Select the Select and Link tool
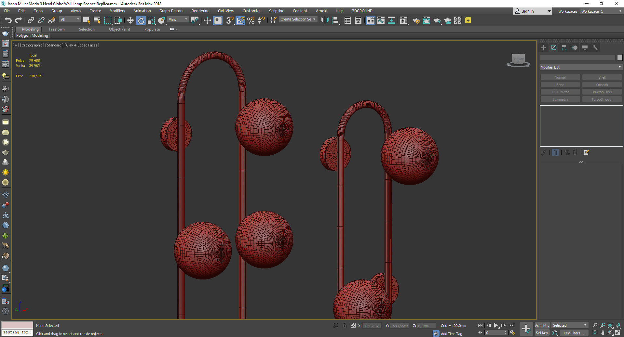624x337 pixels. (31, 20)
